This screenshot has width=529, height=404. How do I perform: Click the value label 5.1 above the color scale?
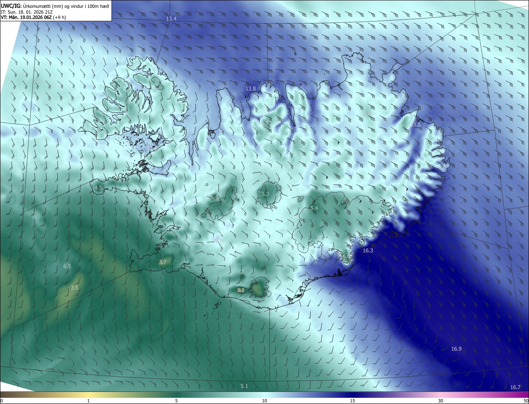244,386
